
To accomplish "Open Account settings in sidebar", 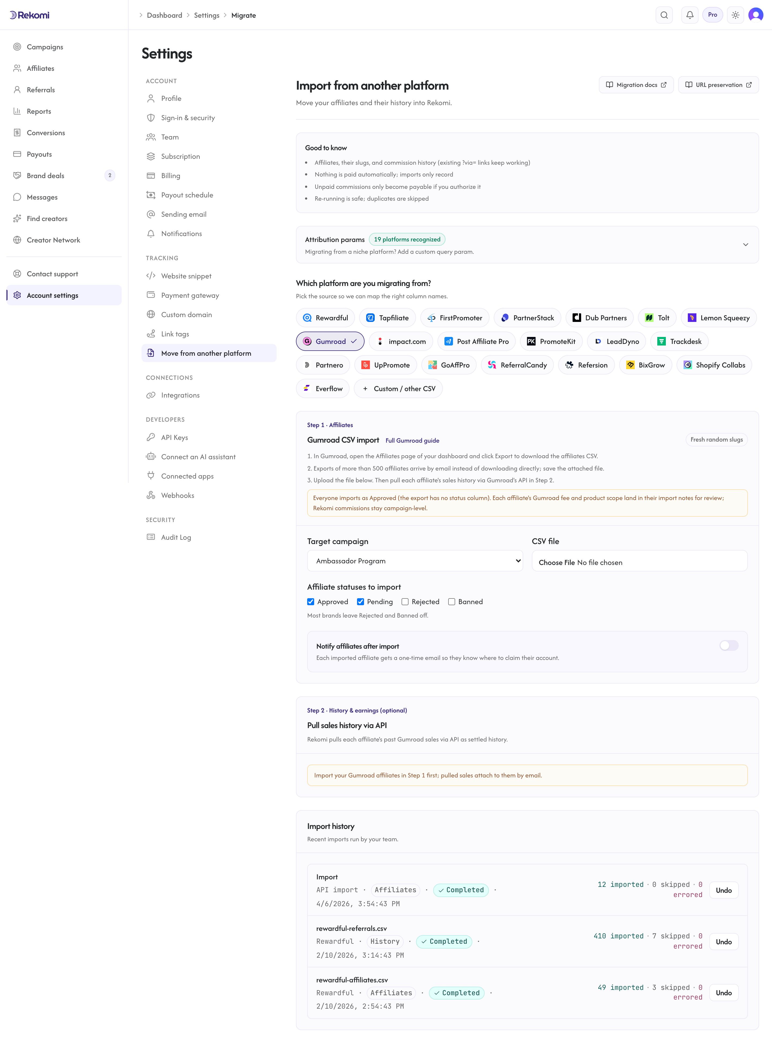I will (x=64, y=295).
